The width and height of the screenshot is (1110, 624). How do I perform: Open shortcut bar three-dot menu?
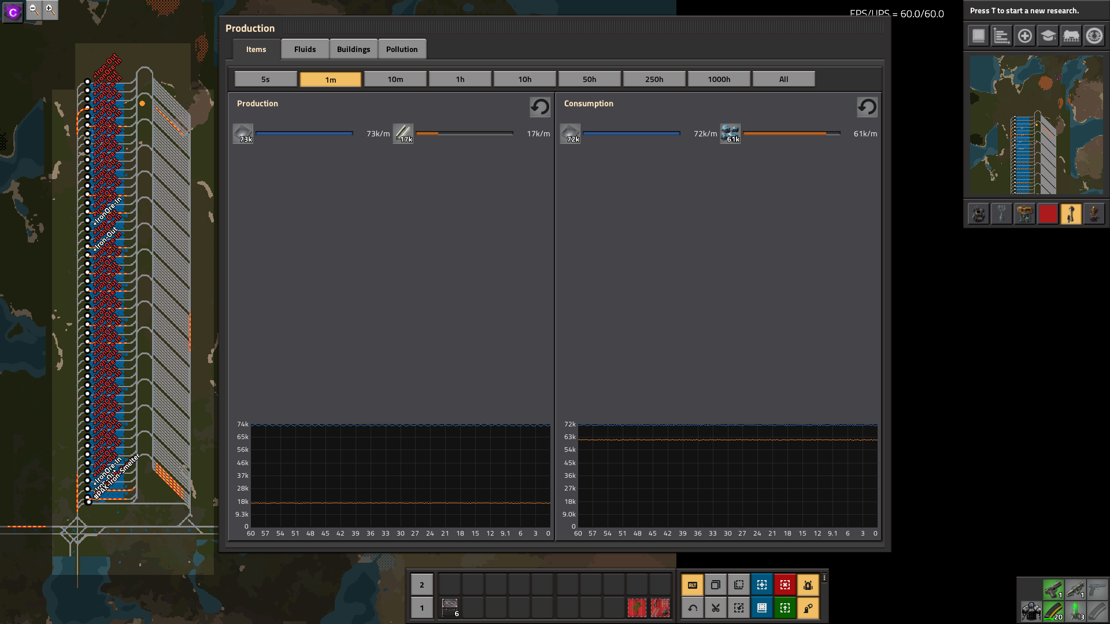pos(824,578)
